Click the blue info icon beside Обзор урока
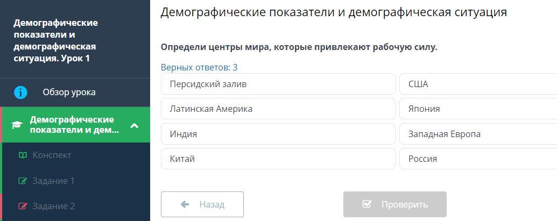The height and width of the screenshot is (221, 557). (x=20, y=92)
